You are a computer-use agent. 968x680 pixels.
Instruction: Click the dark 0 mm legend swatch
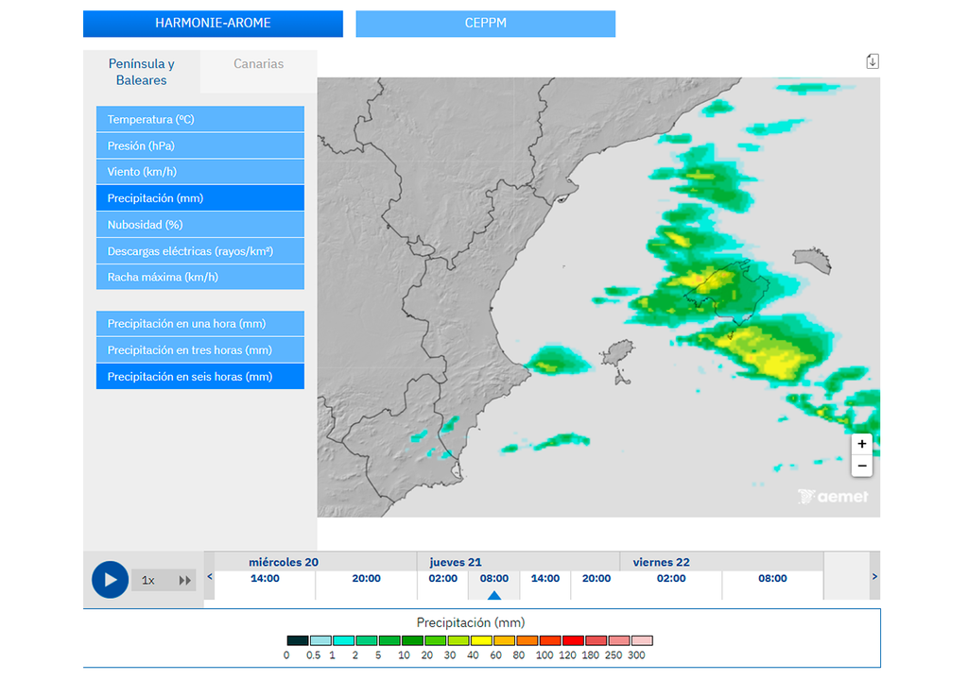(x=298, y=640)
